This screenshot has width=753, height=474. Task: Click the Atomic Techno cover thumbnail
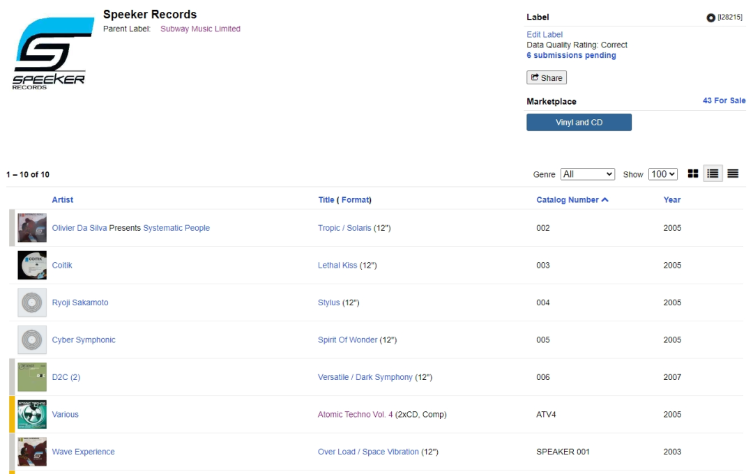tap(32, 415)
